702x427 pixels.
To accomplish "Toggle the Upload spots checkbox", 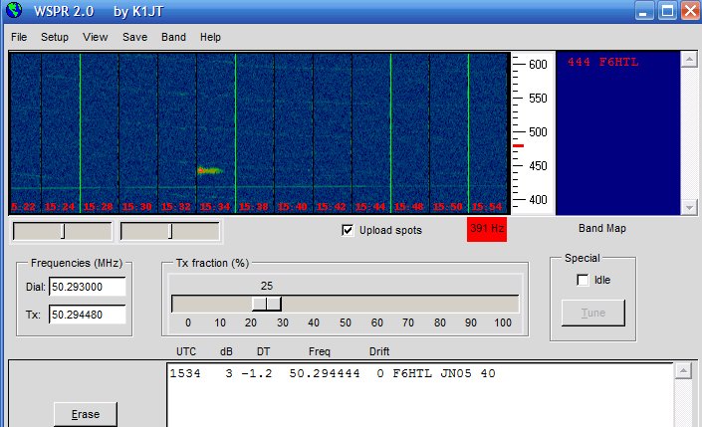I will tap(348, 230).
